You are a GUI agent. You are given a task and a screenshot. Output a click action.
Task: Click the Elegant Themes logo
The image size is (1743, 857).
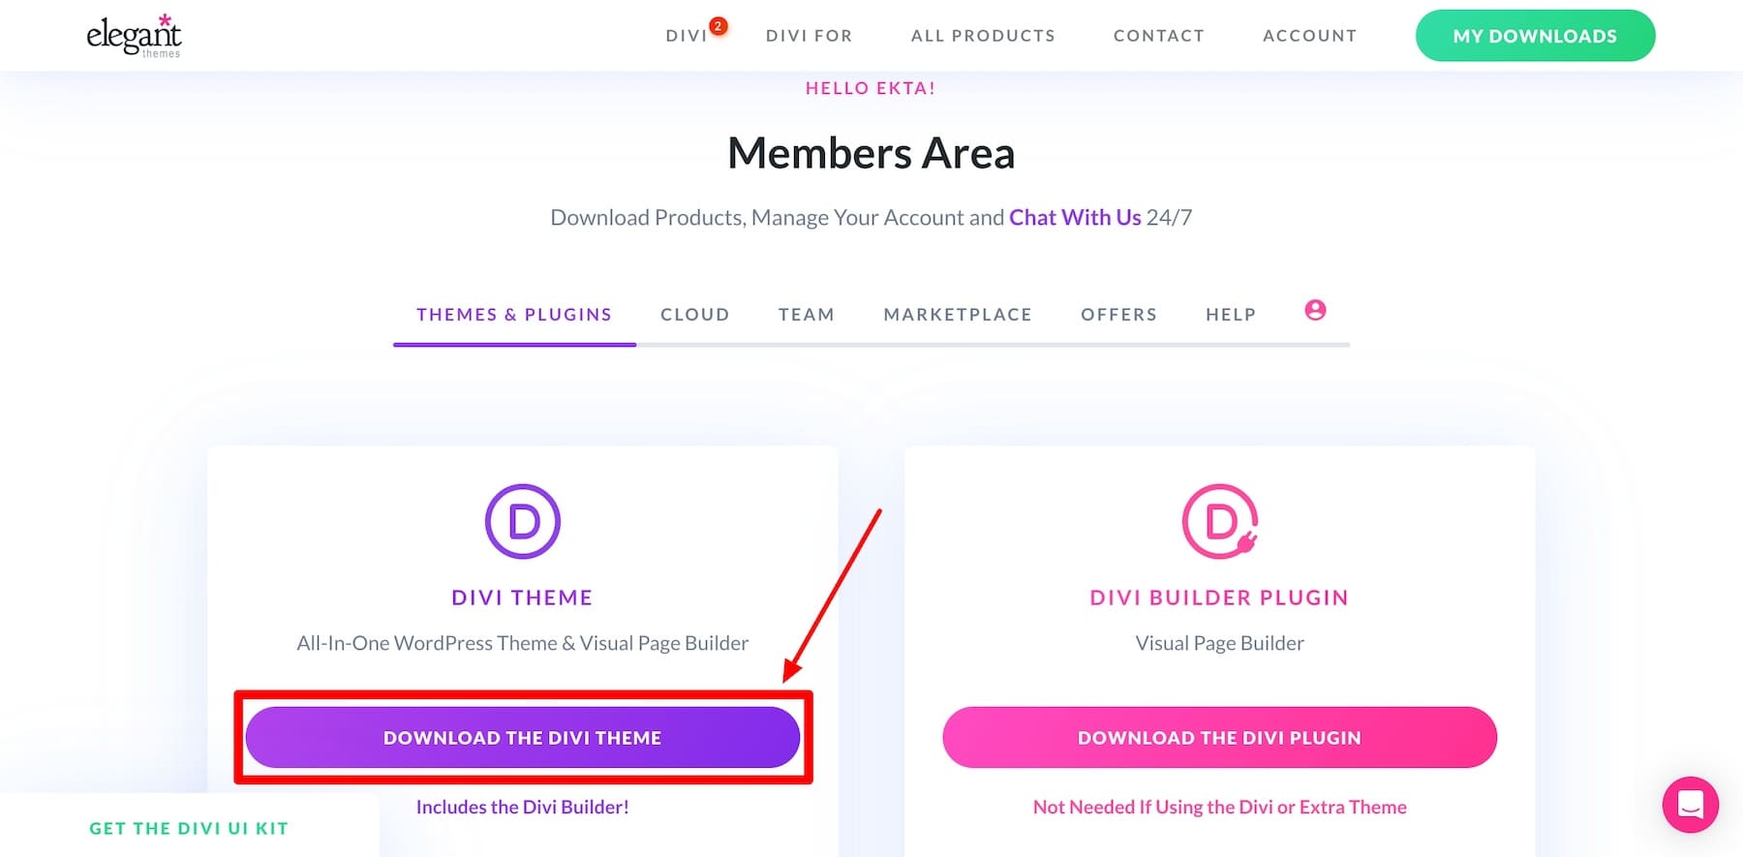(x=133, y=35)
